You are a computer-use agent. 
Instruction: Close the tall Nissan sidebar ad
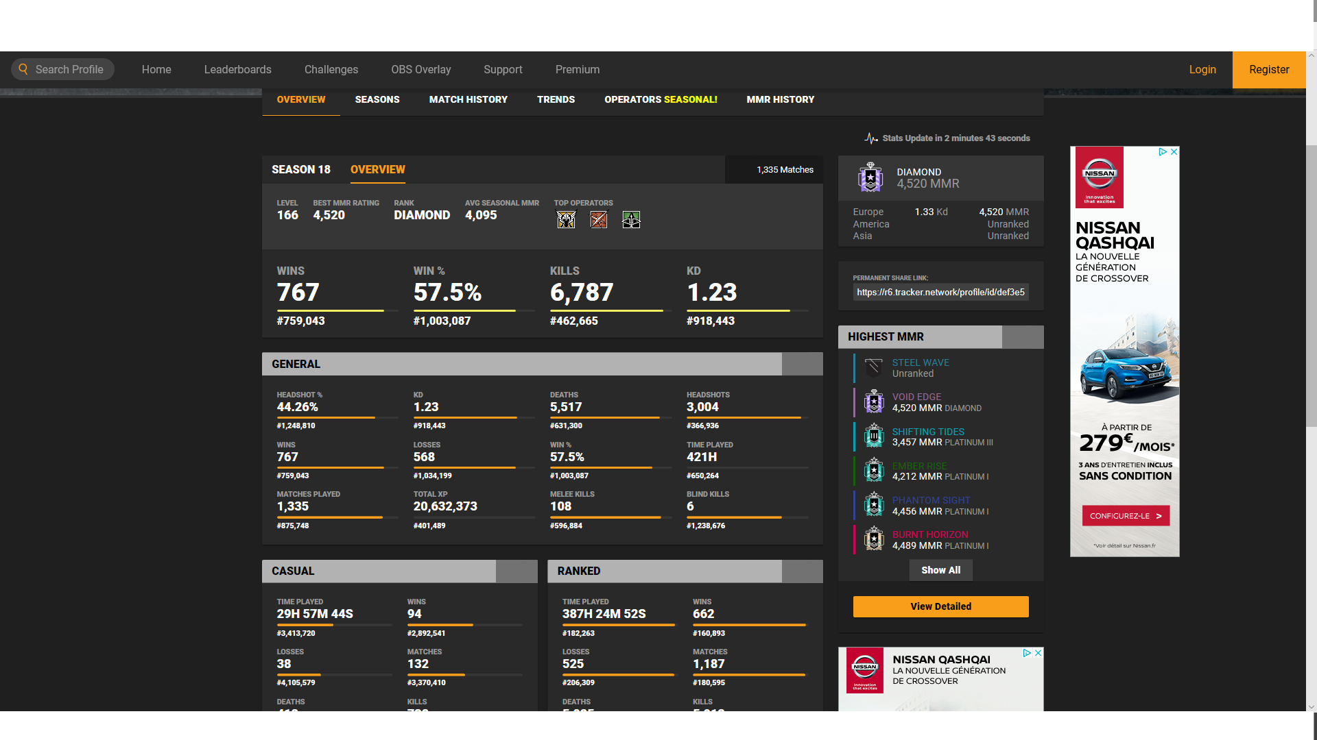[x=1174, y=151]
